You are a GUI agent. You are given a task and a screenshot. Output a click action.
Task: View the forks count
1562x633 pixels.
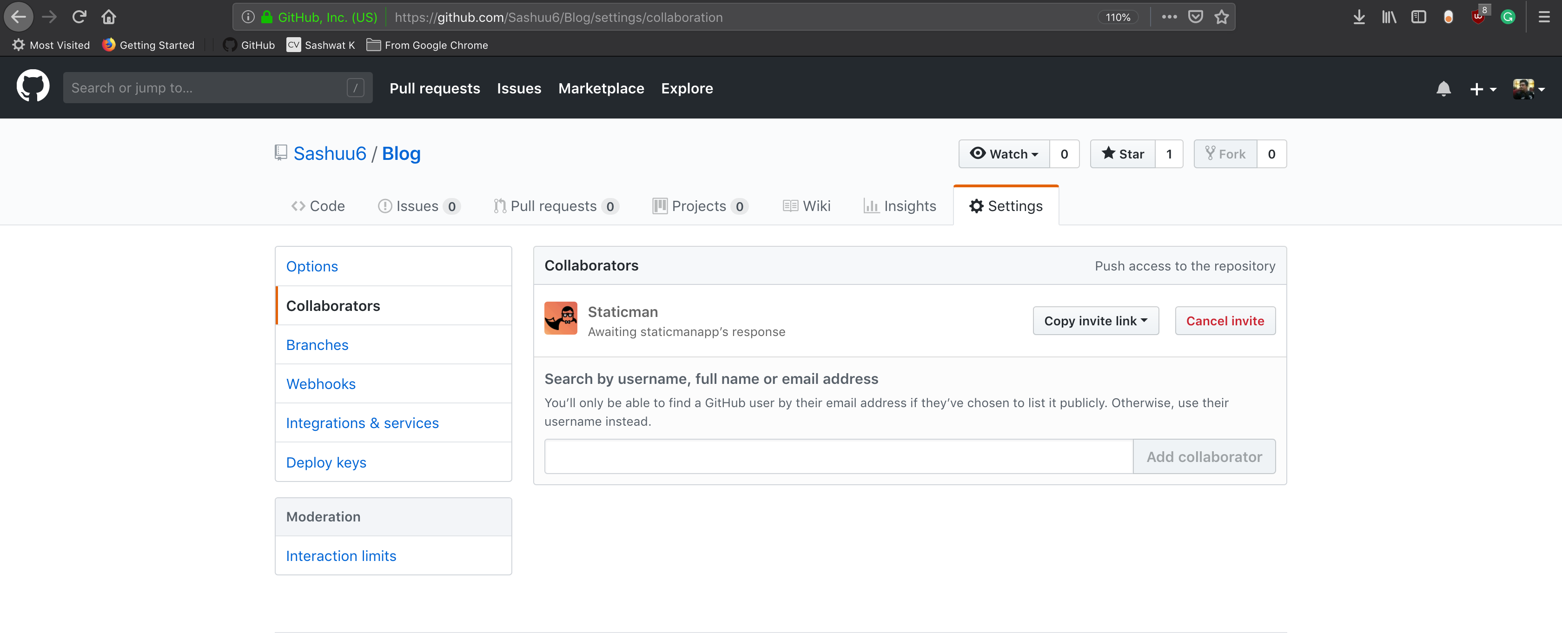click(x=1271, y=154)
